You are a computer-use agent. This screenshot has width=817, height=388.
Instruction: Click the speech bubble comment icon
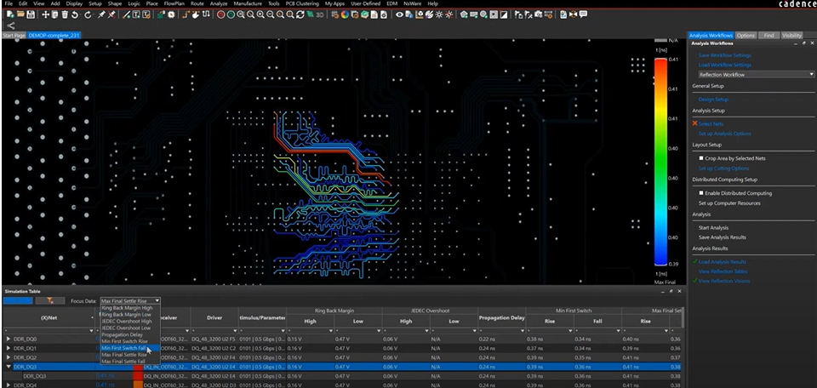tap(583, 14)
